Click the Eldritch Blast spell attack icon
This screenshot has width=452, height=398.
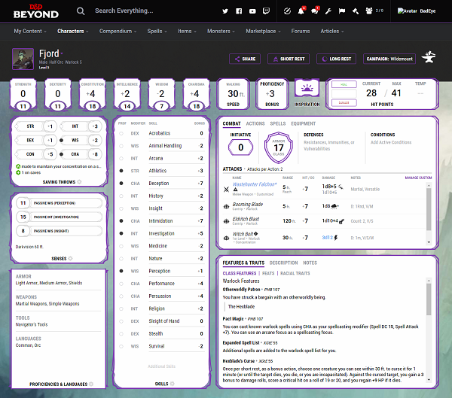pos(227,221)
